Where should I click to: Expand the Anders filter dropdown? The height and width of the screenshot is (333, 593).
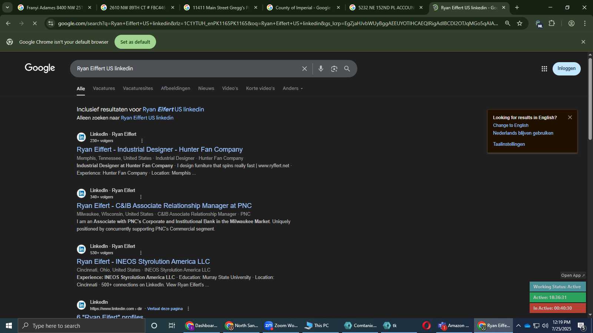(x=293, y=88)
